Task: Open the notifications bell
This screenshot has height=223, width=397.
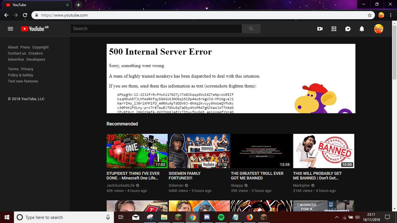Action: pyautogui.click(x=362, y=29)
